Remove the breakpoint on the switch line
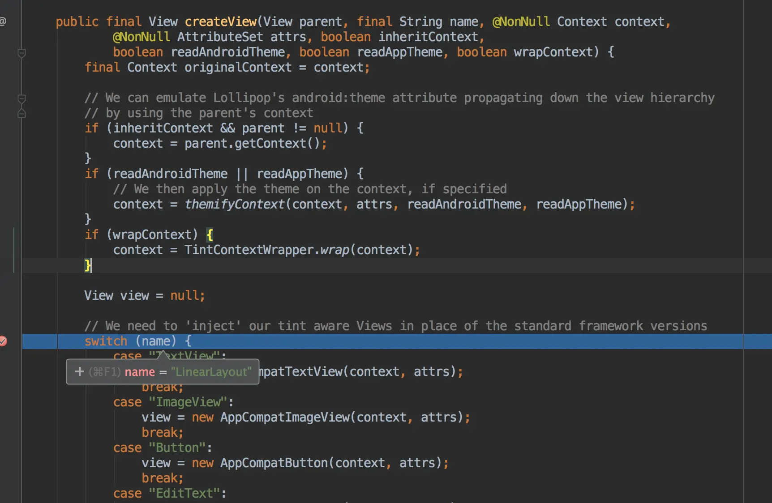 (3, 341)
